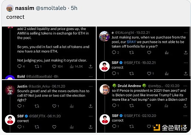
Task: View analytics on Justin_Arku's election tweet
Action: coord(72,106)
